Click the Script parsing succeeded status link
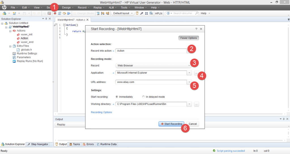 [231, 151]
